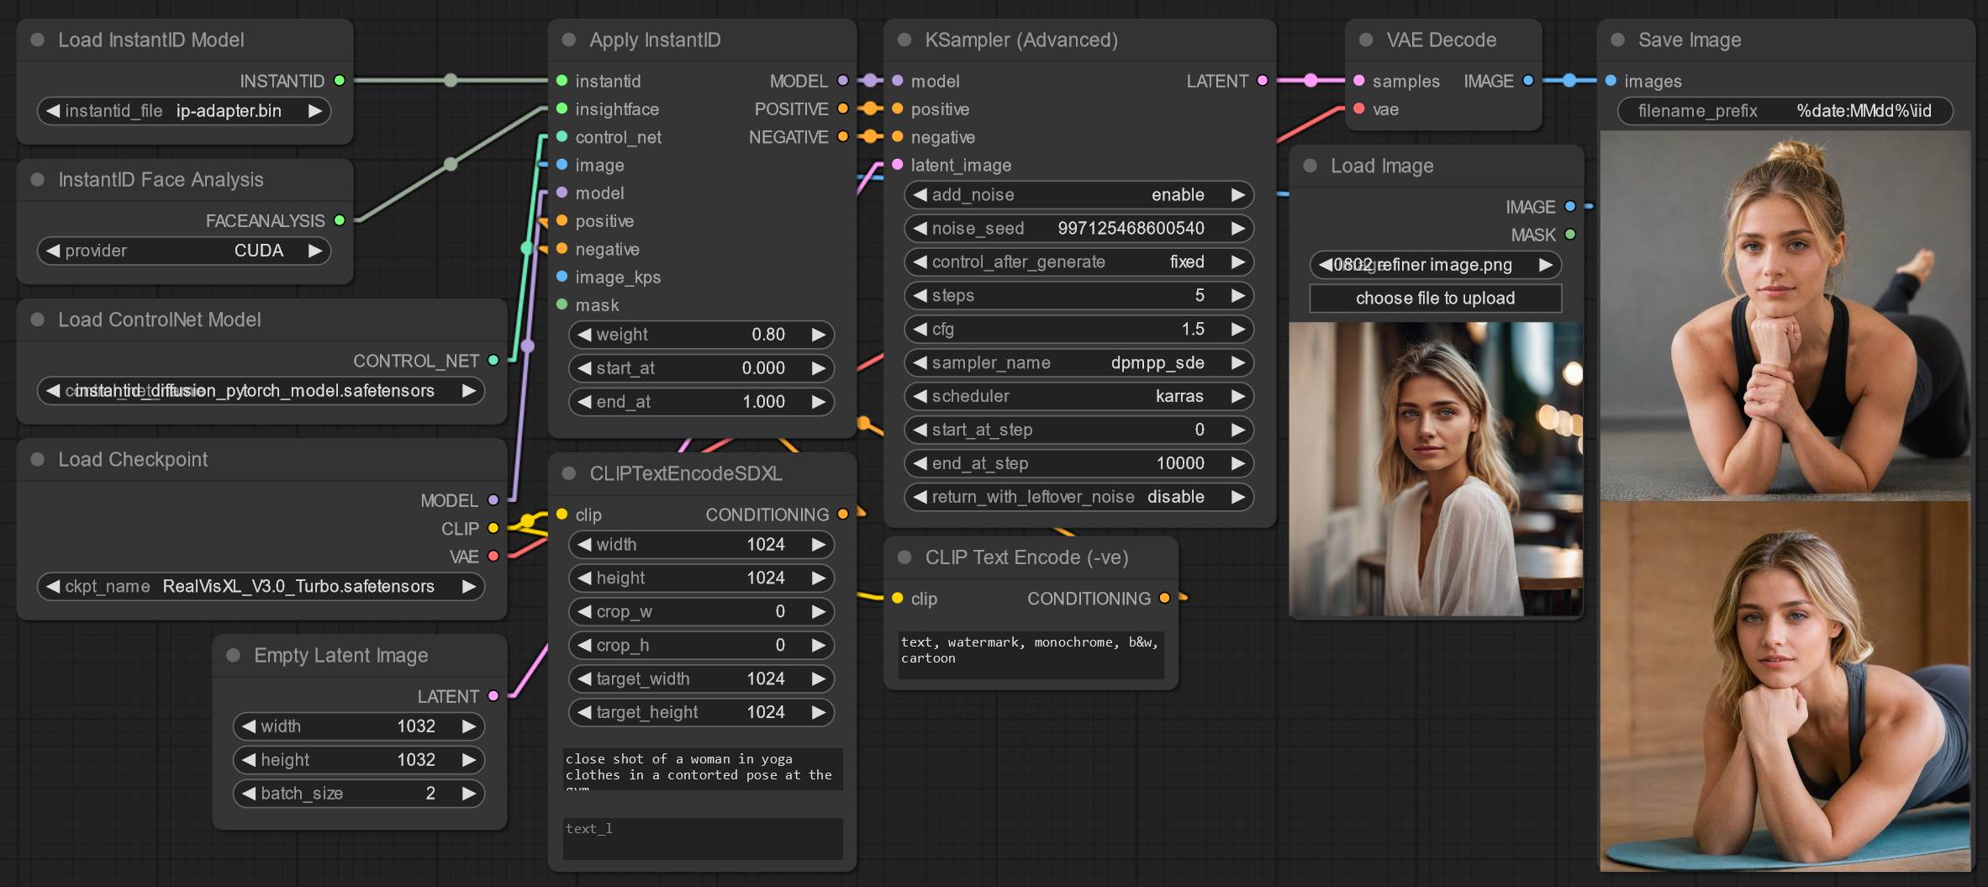The height and width of the screenshot is (887, 1988).
Task: Open the instantid_file ip-adapter.bin selector
Action: (184, 111)
